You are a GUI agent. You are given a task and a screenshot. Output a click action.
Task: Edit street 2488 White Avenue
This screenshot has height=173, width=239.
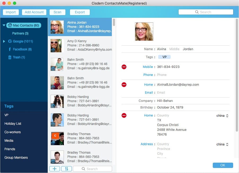(172, 130)
